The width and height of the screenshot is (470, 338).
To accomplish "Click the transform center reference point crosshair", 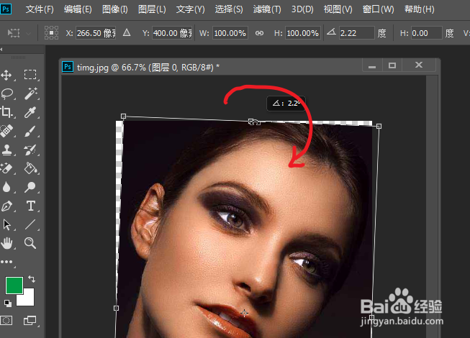I will pyautogui.click(x=244, y=313).
